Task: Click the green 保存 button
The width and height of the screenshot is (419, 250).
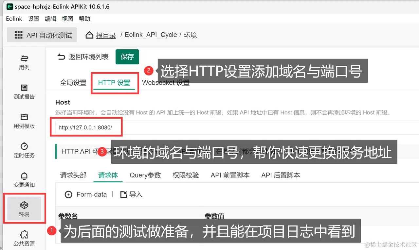Action: (127, 57)
